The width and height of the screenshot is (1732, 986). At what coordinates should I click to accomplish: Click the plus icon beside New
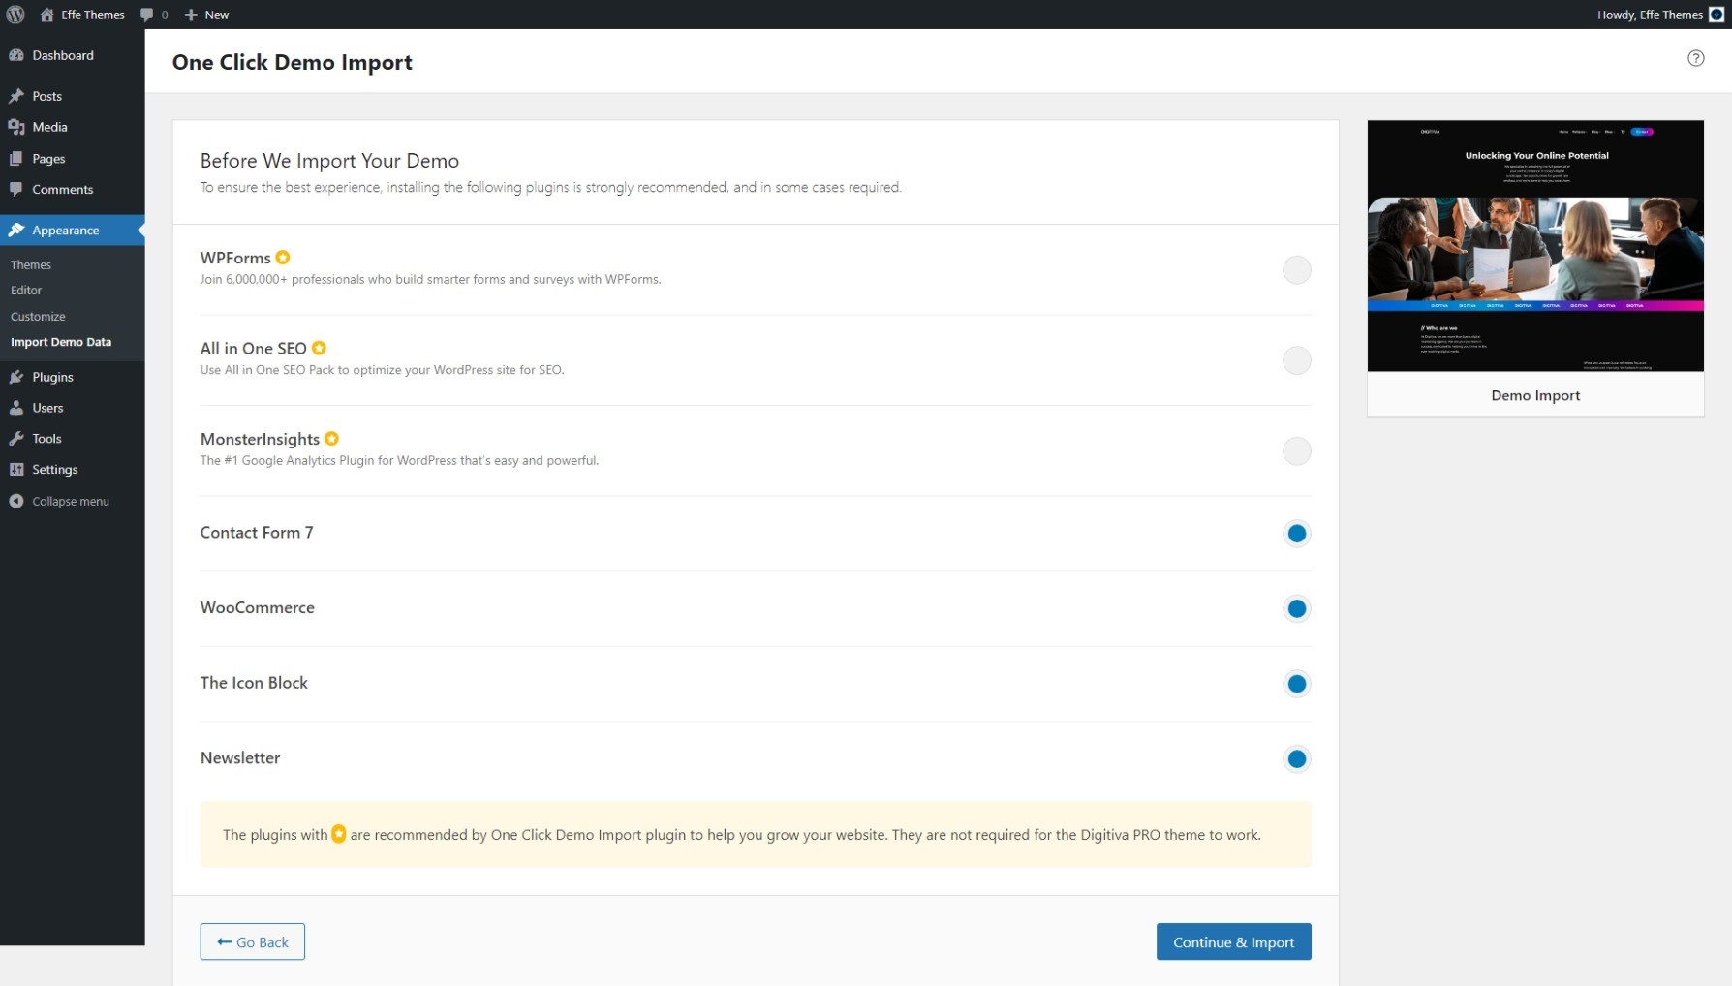[x=191, y=15]
